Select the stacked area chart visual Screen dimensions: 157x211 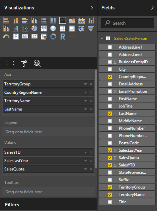[x=81, y=20]
